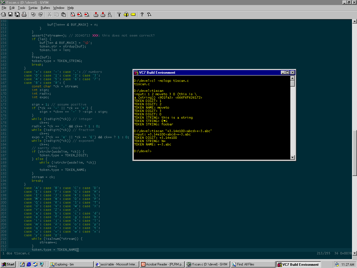
Task: Click the Run Script icon (running figure)
Action: [110, 14]
